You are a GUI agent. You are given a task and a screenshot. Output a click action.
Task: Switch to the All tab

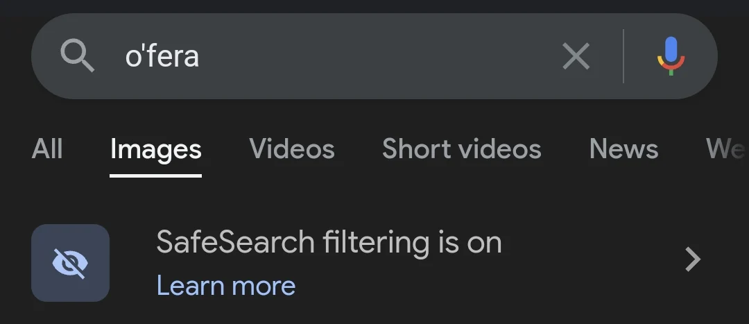(47, 148)
